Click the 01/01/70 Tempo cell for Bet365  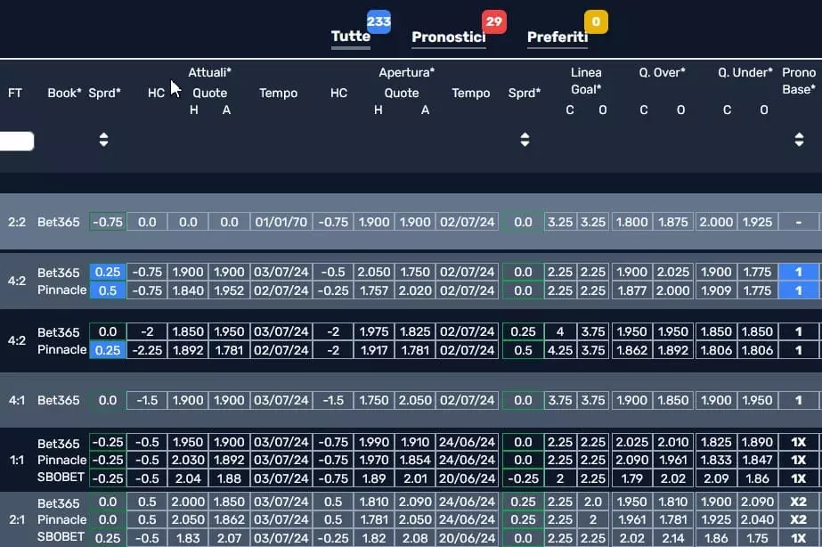(281, 222)
